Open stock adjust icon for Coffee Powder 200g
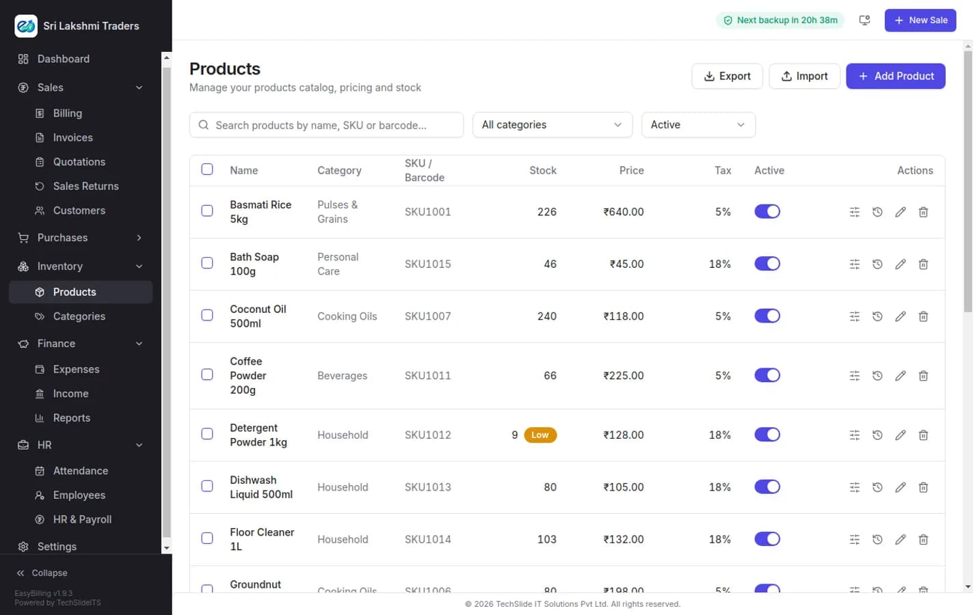This screenshot has height=615, width=973. coord(854,376)
